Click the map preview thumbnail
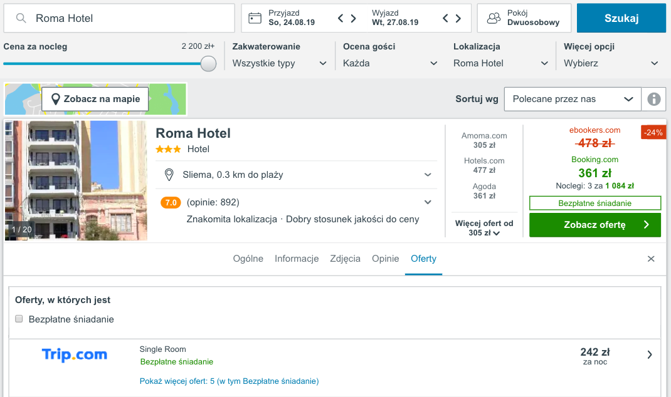 point(96,99)
